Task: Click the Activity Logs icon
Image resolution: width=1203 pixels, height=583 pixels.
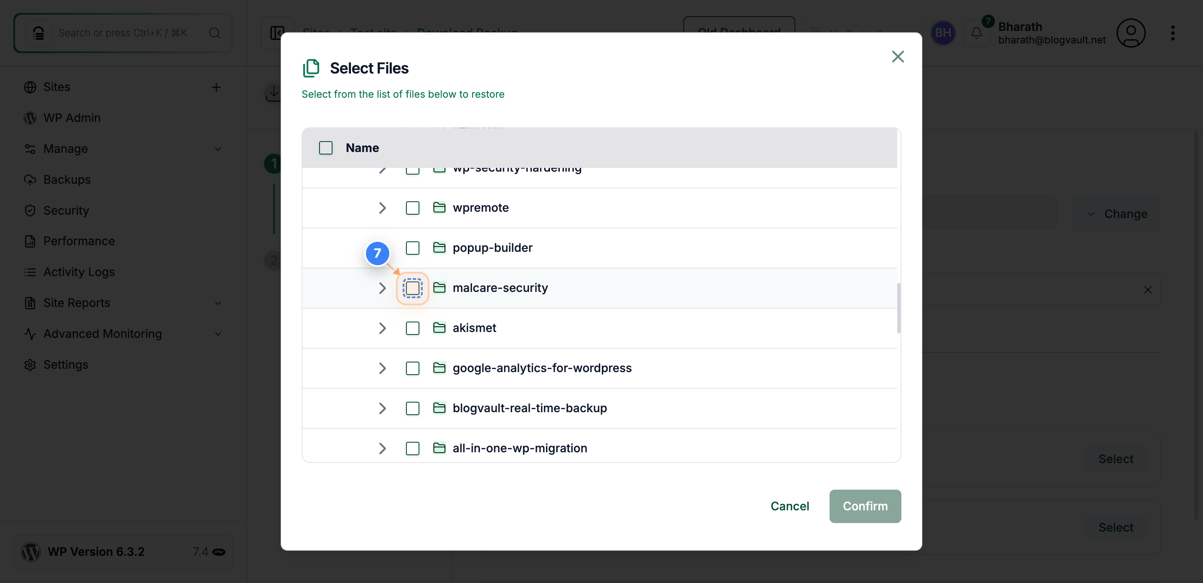Action: tap(30, 271)
